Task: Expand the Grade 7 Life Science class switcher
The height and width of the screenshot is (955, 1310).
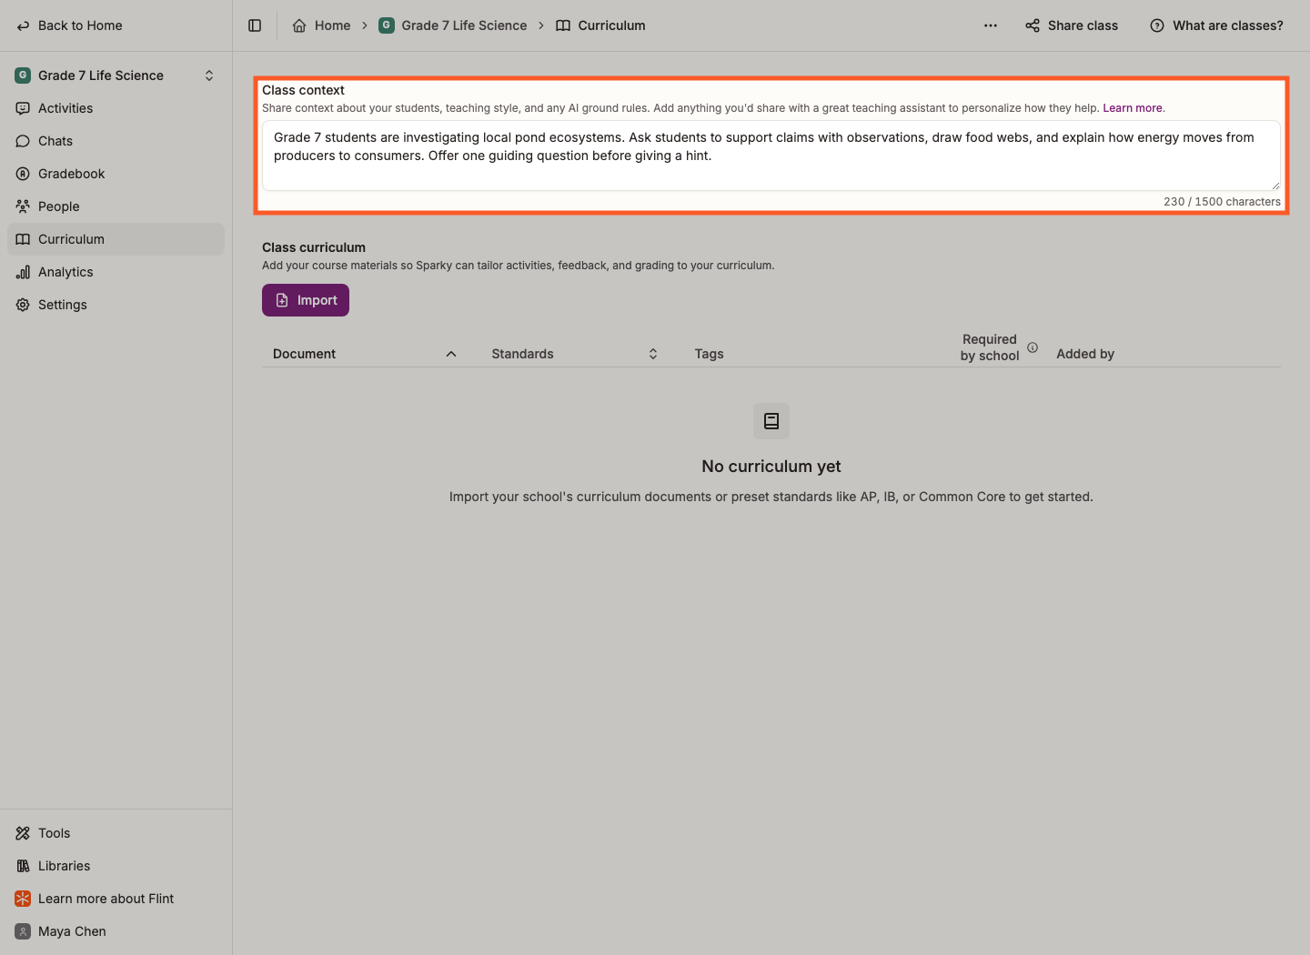Action: [209, 75]
